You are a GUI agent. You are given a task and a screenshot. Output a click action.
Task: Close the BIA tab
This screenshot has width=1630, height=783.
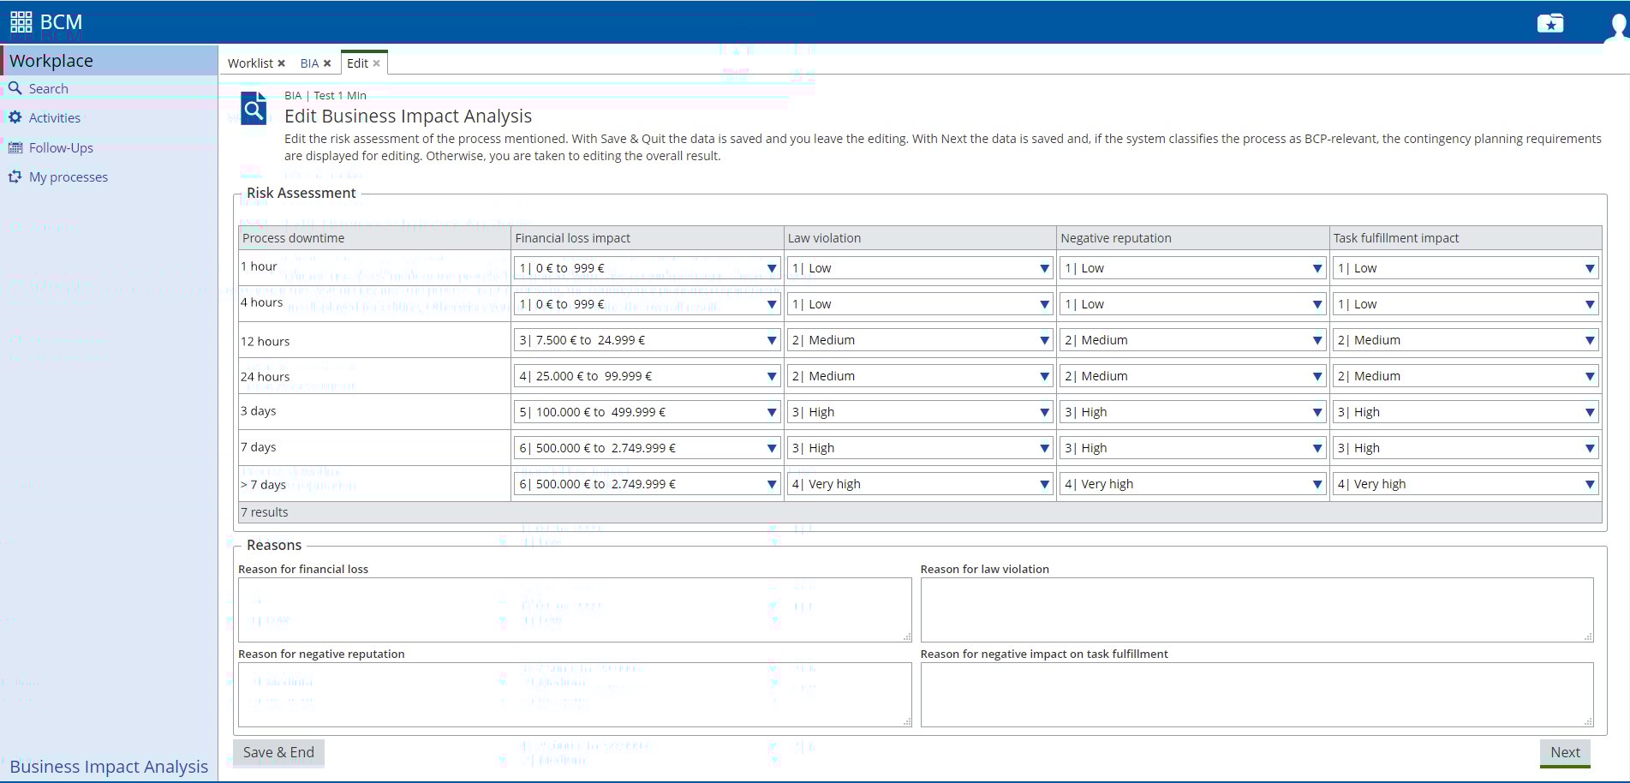327,63
